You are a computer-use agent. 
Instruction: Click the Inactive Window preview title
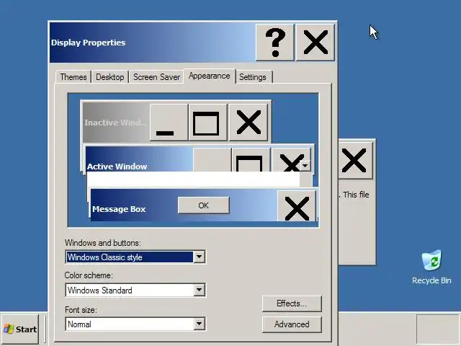(115, 123)
